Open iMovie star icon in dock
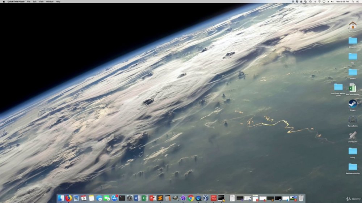This screenshot has height=203, width=362. pos(183,198)
